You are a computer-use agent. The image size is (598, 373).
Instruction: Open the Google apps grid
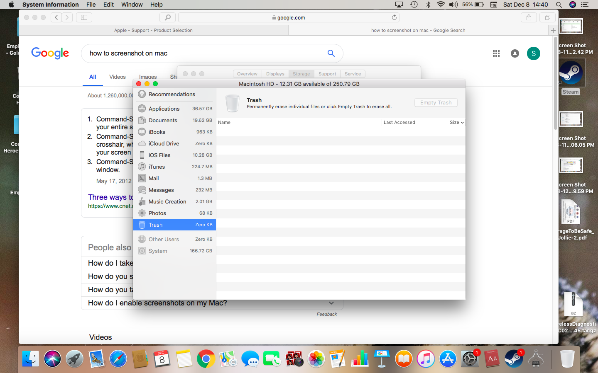point(496,53)
